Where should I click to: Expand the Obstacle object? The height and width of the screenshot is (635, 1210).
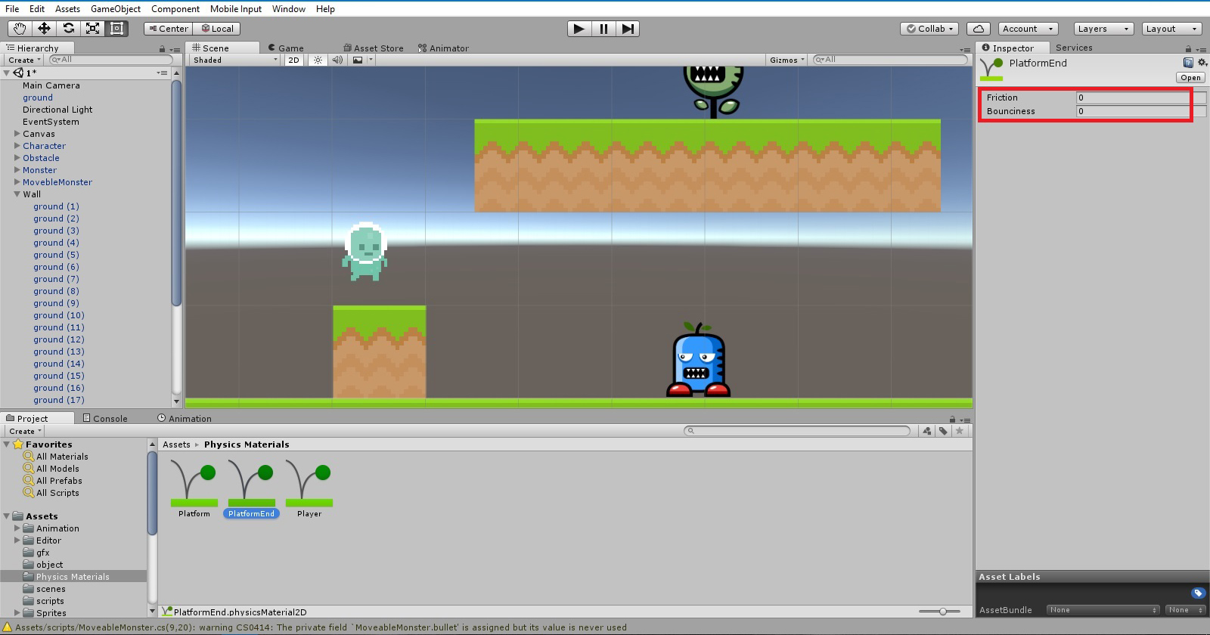click(x=17, y=158)
